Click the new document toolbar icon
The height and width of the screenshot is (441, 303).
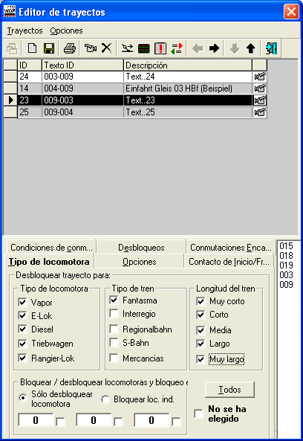click(32, 48)
